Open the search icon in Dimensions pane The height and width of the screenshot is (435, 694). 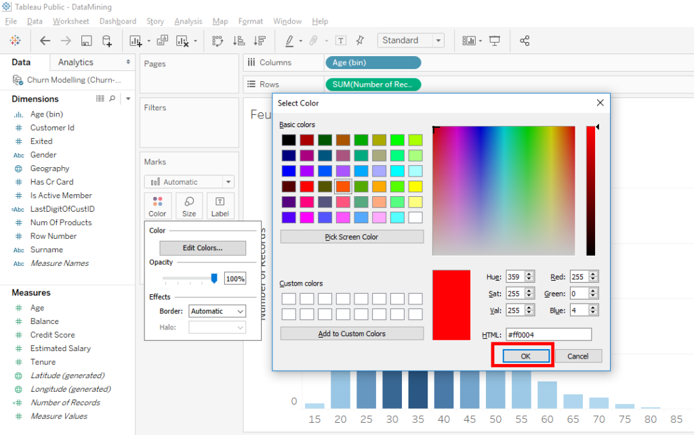[x=113, y=99]
